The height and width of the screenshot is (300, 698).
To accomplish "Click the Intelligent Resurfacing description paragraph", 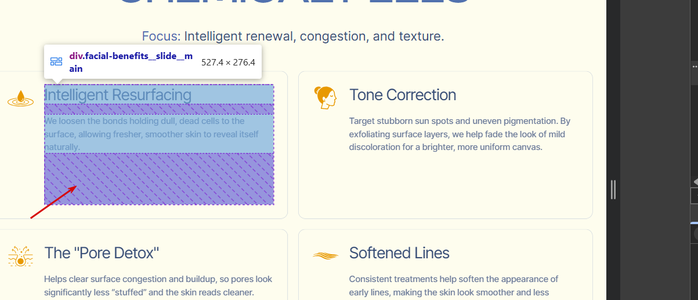I will pyautogui.click(x=151, y=134).
